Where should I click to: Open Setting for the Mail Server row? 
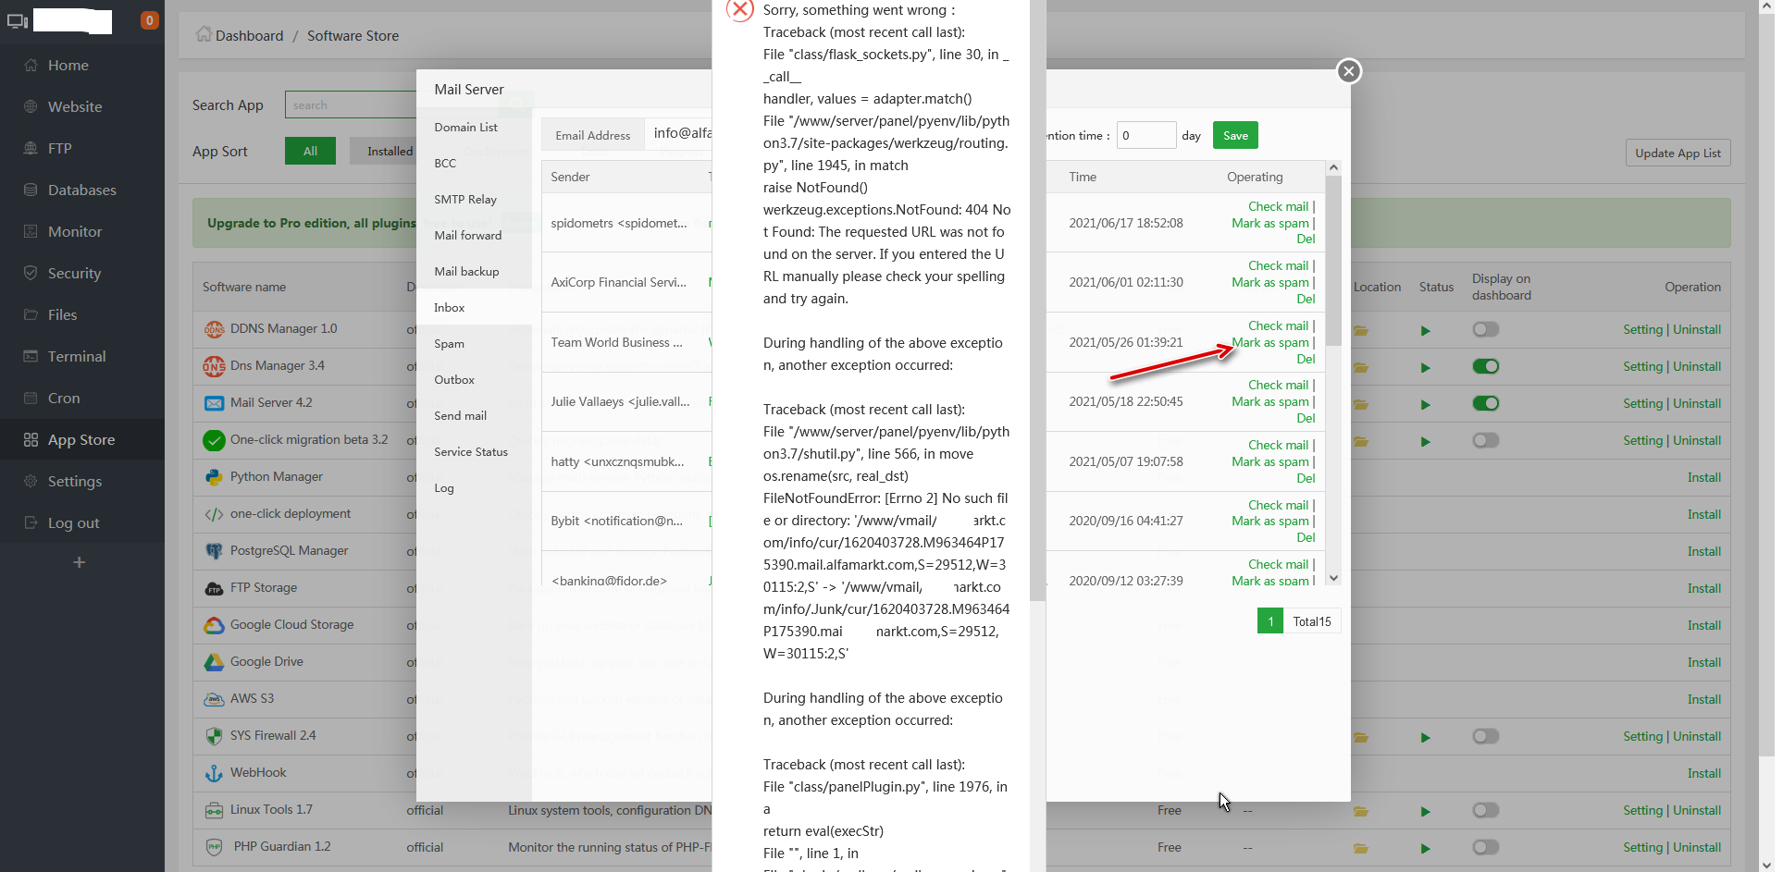pyautogui.click(x=1642, y=404)
